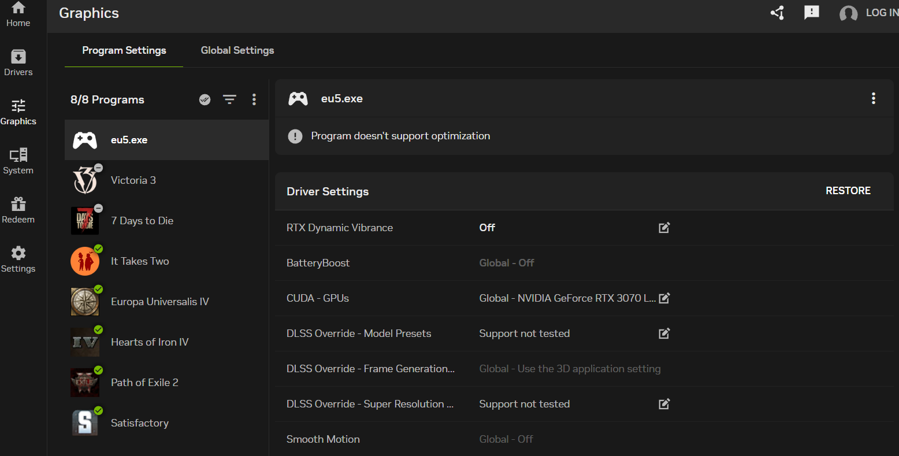Click the share icon in header
Viewport: 899px width, 456px height.
point(777,13)
